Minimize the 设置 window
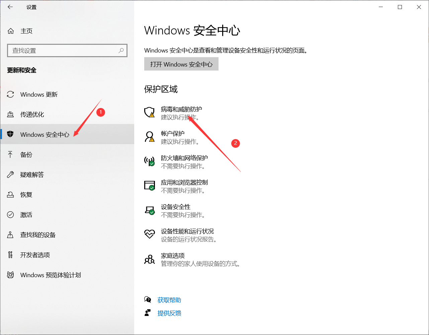429x335 pixels. tap(381, 7)
